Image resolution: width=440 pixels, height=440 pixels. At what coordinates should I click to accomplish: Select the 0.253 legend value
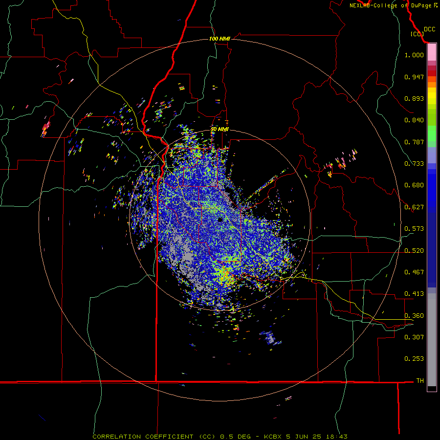(414, 359)
